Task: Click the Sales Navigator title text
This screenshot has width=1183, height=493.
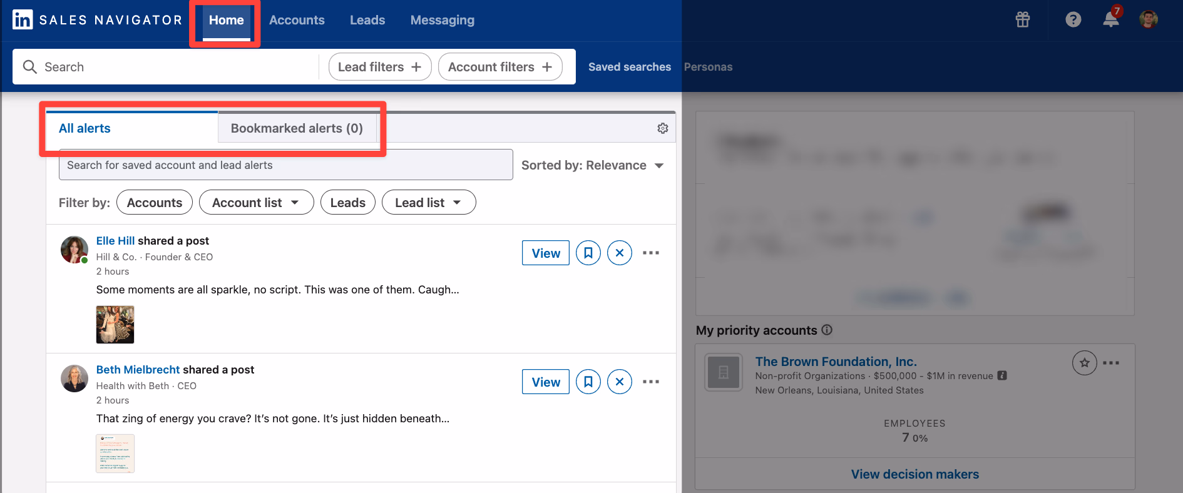Action: 111,20
